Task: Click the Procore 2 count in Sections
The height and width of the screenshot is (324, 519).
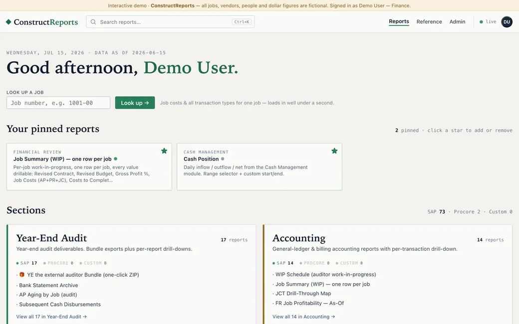Action: [467, 211]
